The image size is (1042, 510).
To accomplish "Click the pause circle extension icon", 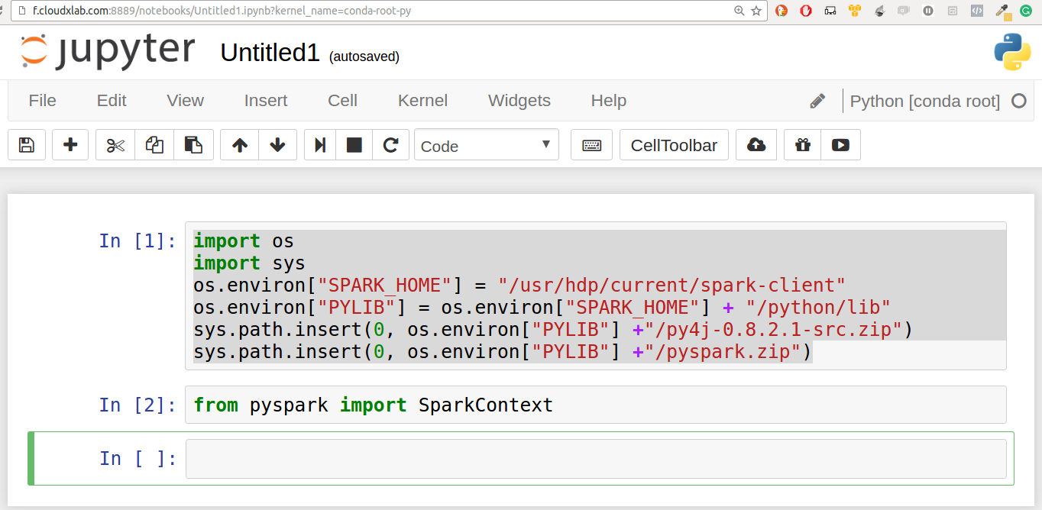I will (x=927, y=11).
